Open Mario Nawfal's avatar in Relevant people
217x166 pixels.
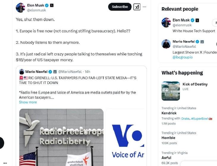coord(166,44)
